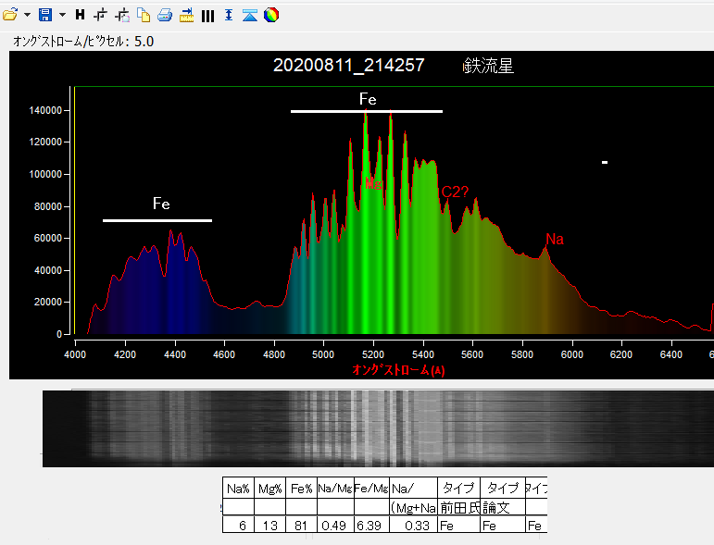Click the printer icon

coord(165,15)
